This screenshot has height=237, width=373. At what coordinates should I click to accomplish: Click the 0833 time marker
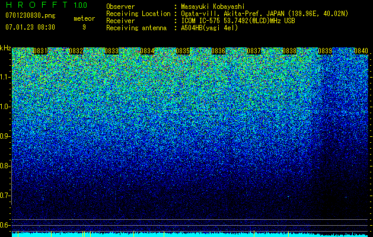coord(111,51)
